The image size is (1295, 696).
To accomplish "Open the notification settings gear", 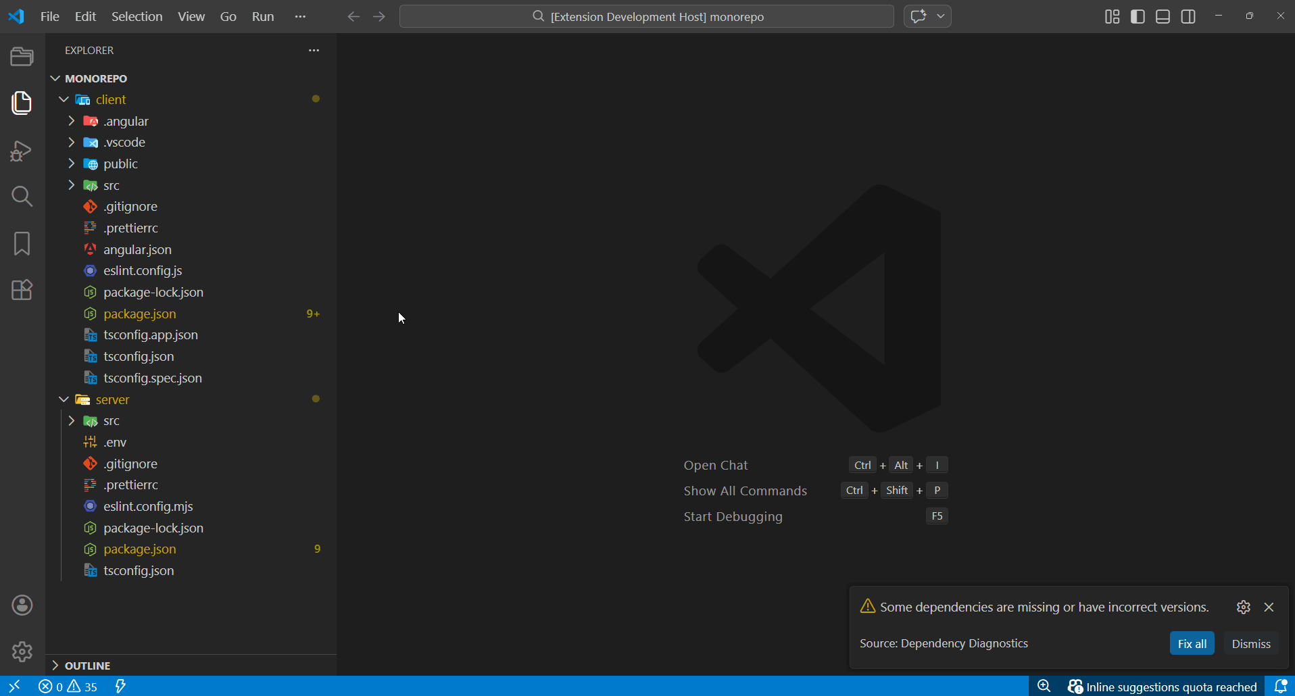I will (1243, 607).
